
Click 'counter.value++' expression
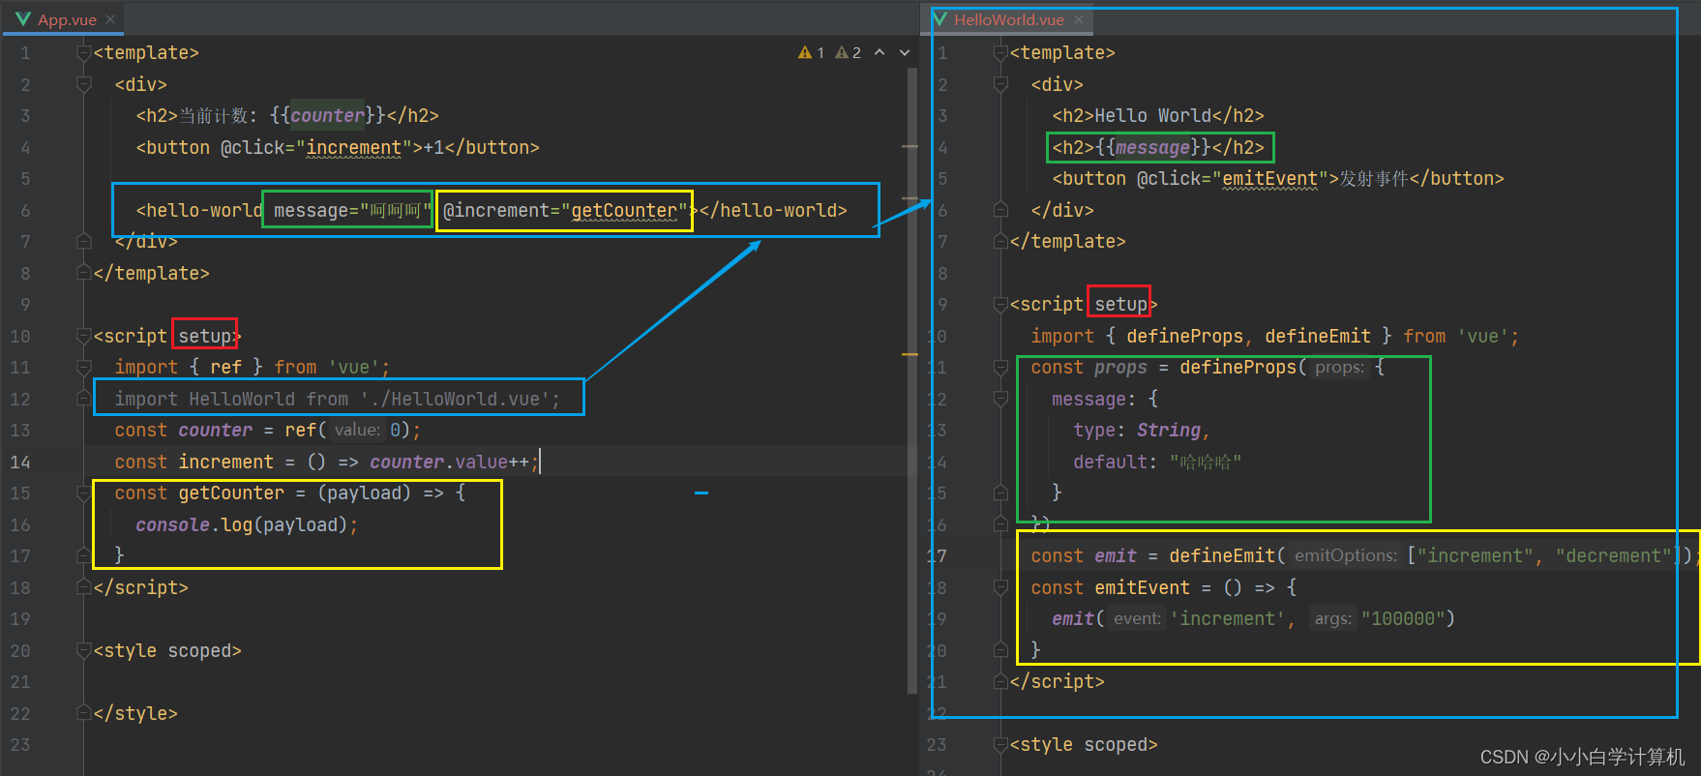(449, 463)
